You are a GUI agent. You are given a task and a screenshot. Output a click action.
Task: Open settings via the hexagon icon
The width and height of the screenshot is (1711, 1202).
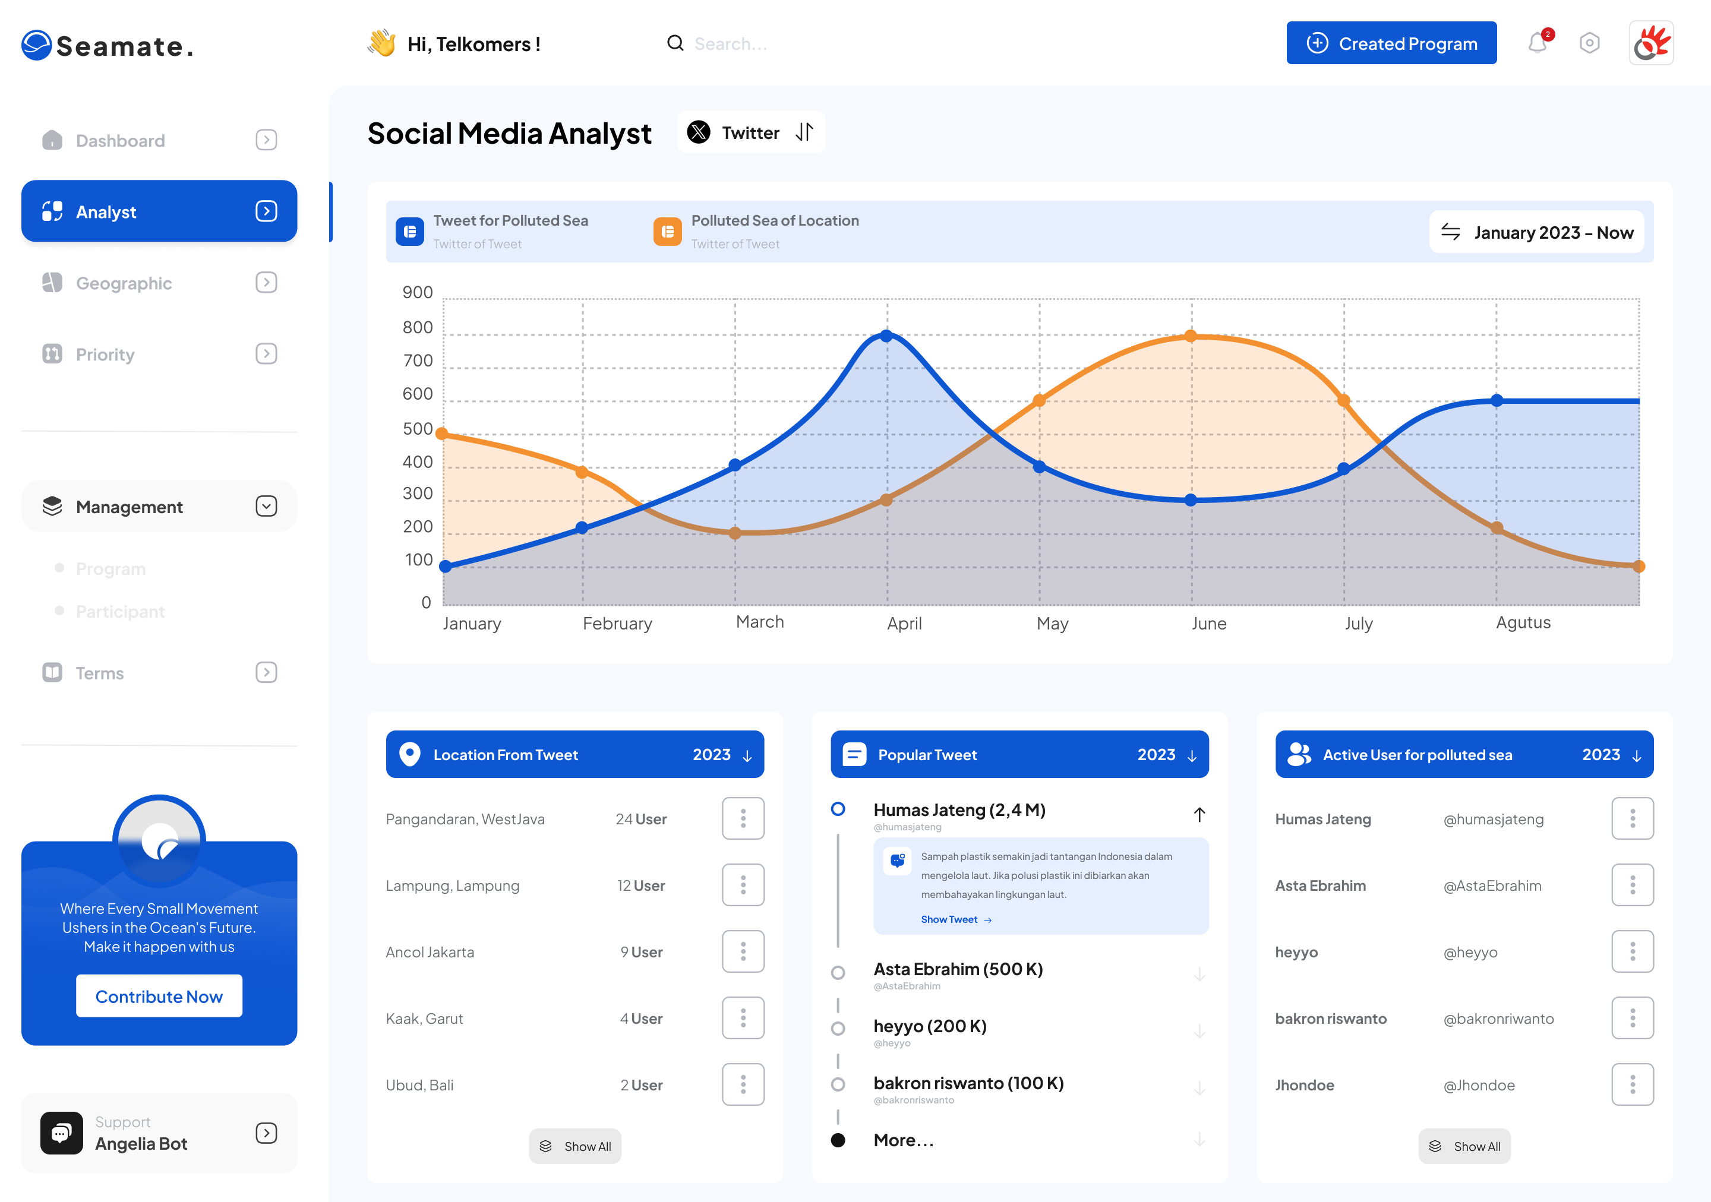1589,43
